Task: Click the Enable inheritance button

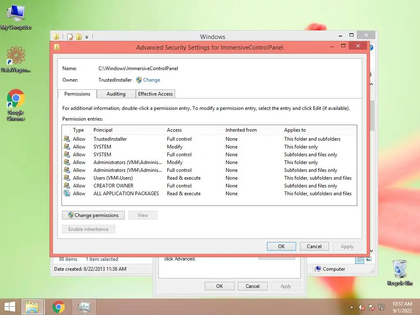Action: 89,229
